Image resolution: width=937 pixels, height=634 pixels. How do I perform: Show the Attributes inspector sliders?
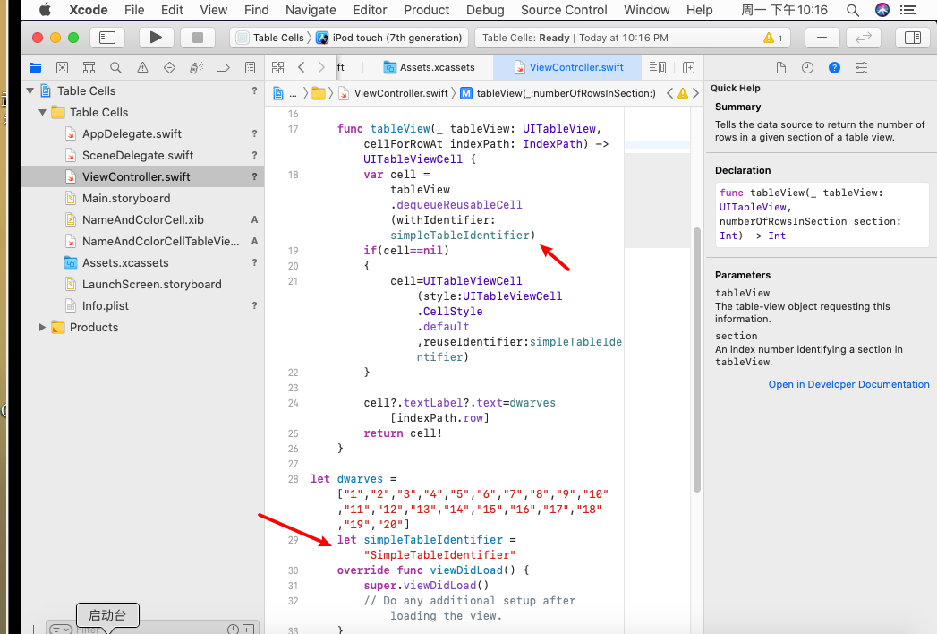tap(861, 67)
